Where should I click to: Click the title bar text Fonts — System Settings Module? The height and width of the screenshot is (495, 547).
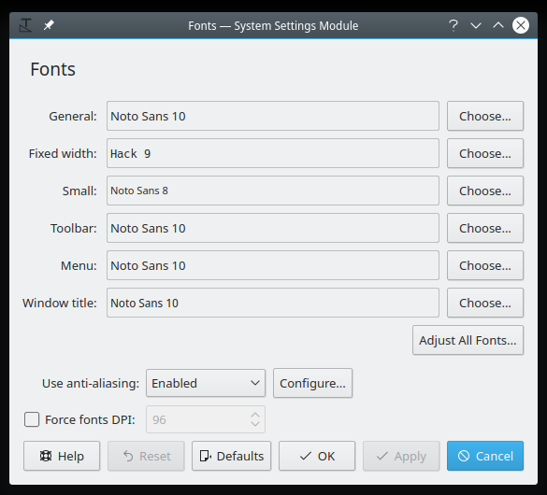(x=273, y=26)
